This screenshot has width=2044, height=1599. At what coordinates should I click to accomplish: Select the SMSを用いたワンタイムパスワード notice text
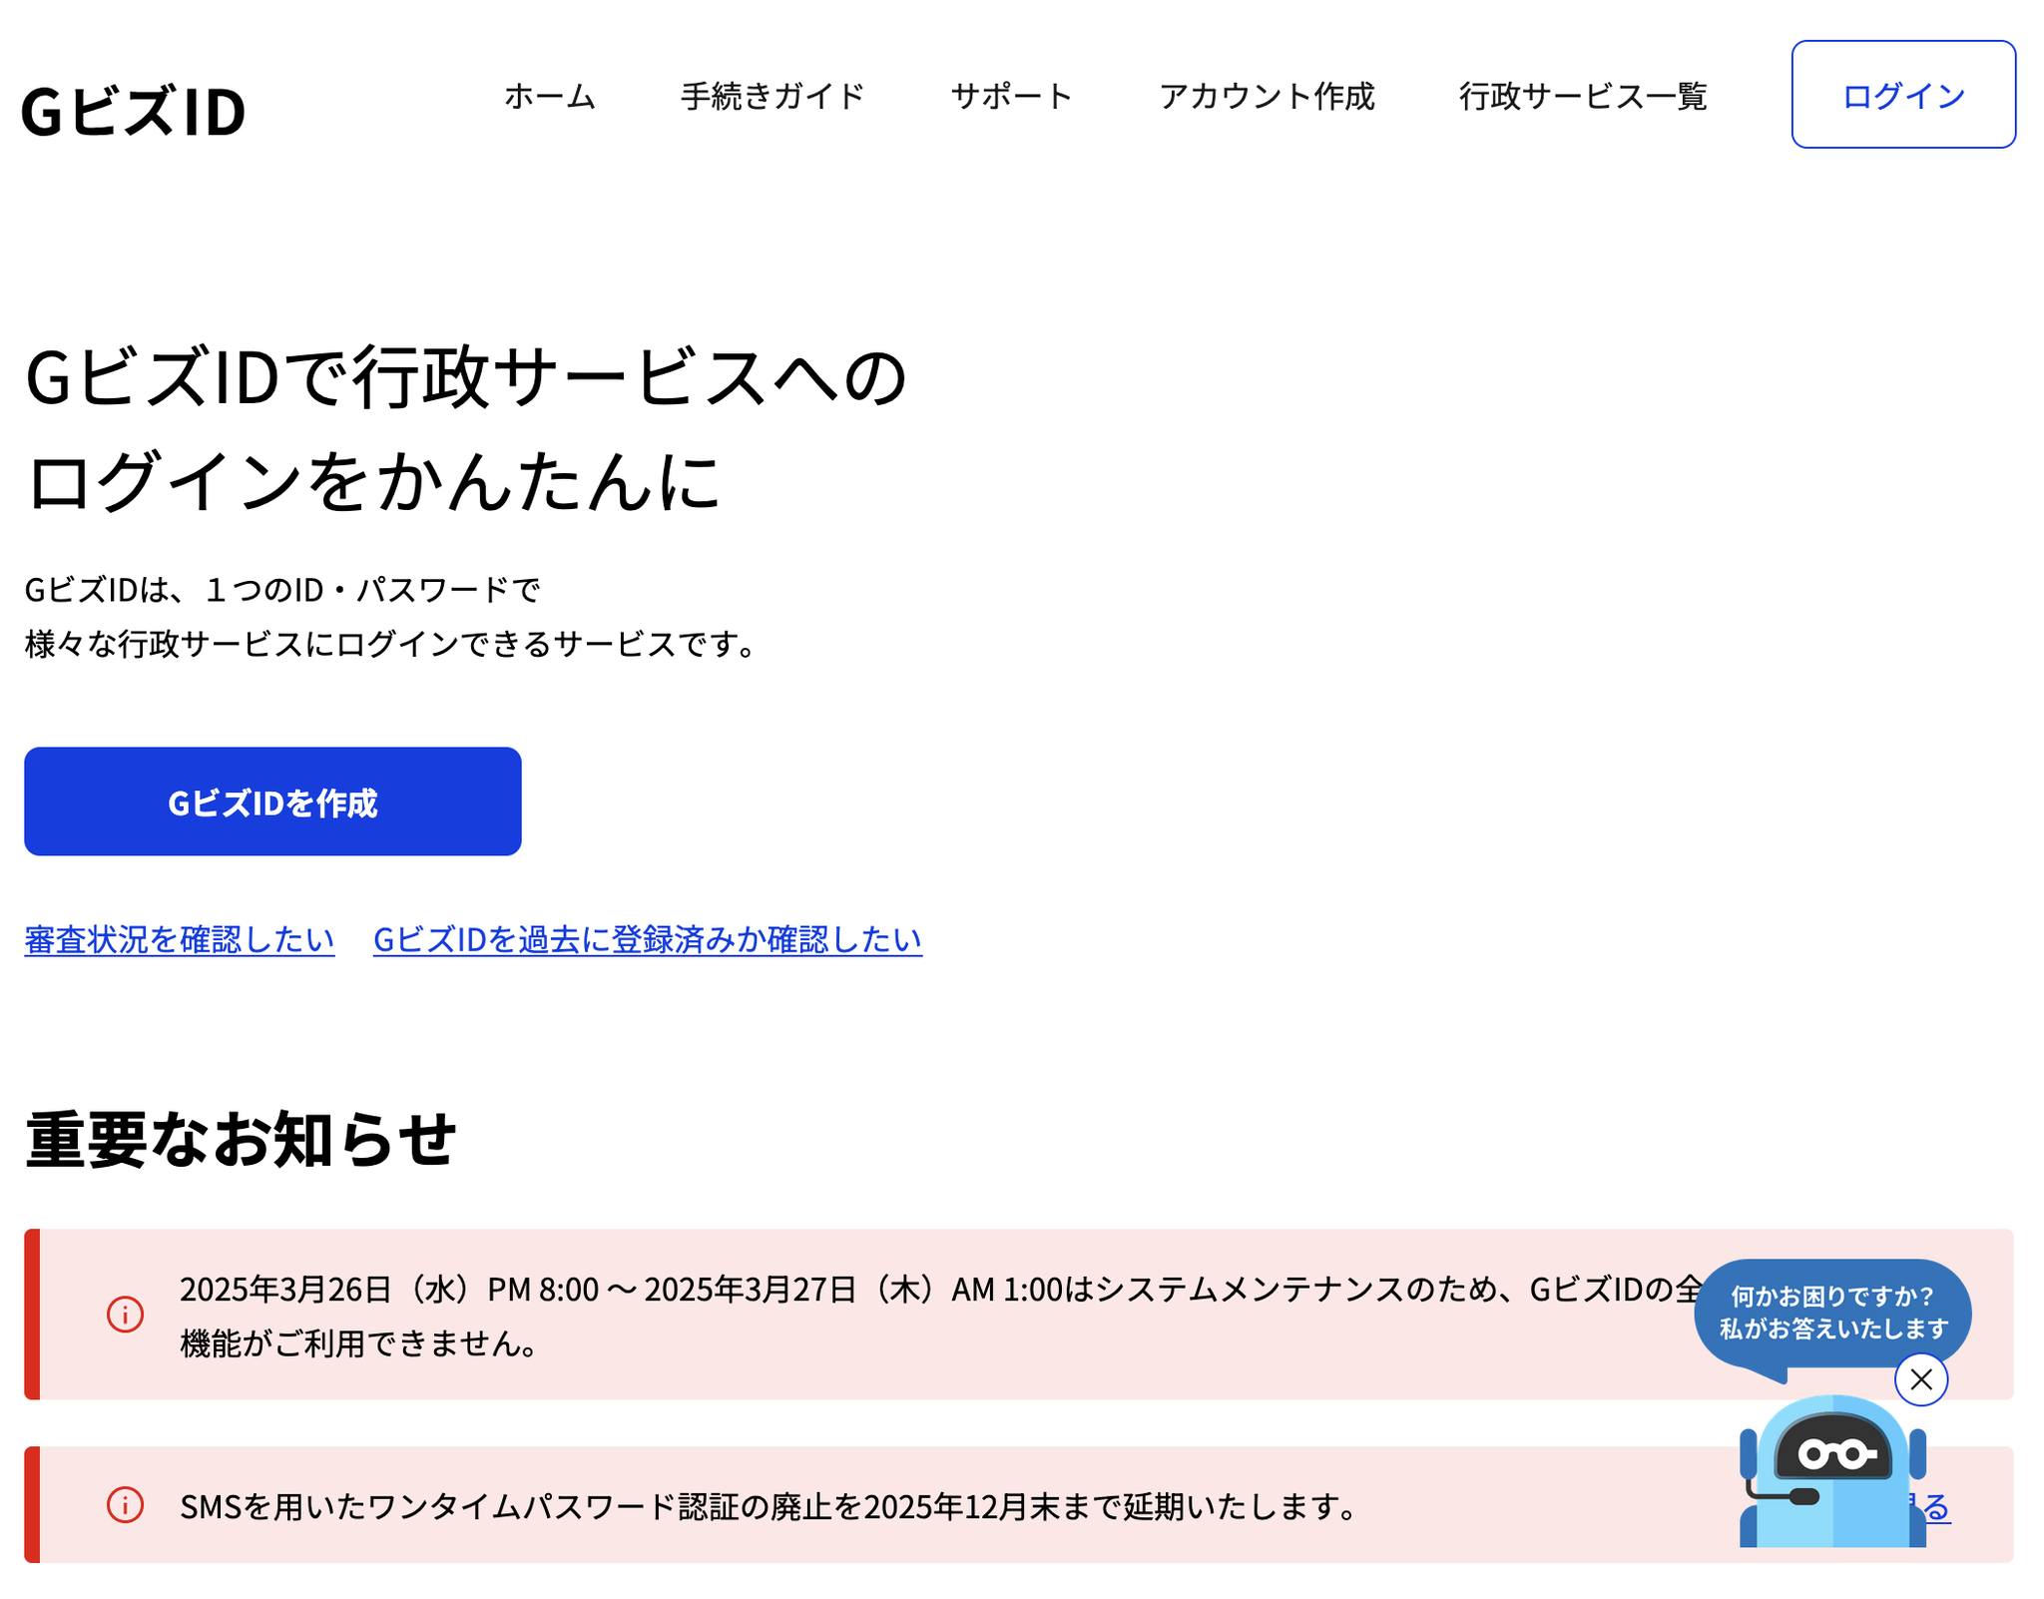click(x=768, y=1505)
